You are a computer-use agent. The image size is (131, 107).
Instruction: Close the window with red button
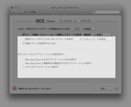[x=12, y=8]
